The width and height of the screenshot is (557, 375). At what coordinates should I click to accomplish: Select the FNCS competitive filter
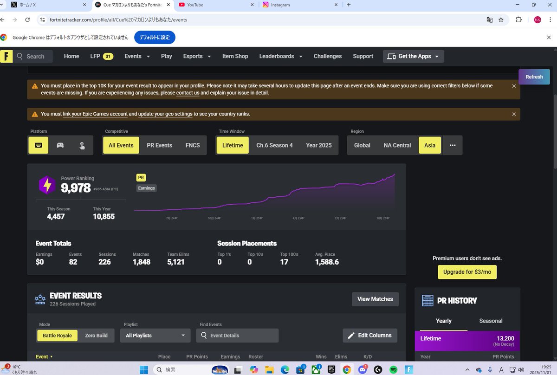[193, 145]
